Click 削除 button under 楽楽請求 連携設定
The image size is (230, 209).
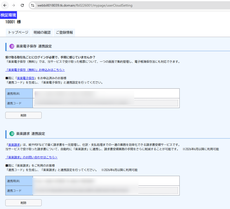[x=24, y=203]
